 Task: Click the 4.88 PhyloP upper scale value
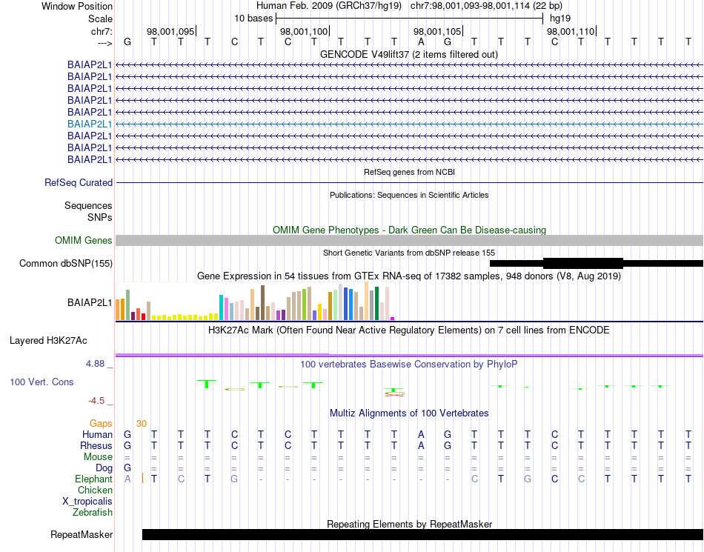pyautogui.click(x=95, y=364)
